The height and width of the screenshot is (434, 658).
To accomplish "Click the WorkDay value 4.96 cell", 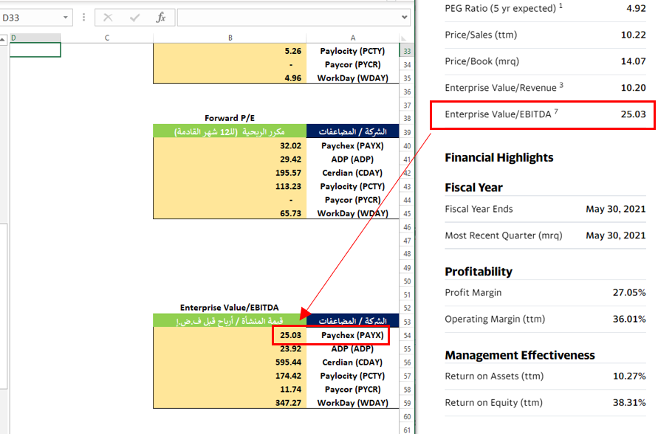I will pos(230,78).
